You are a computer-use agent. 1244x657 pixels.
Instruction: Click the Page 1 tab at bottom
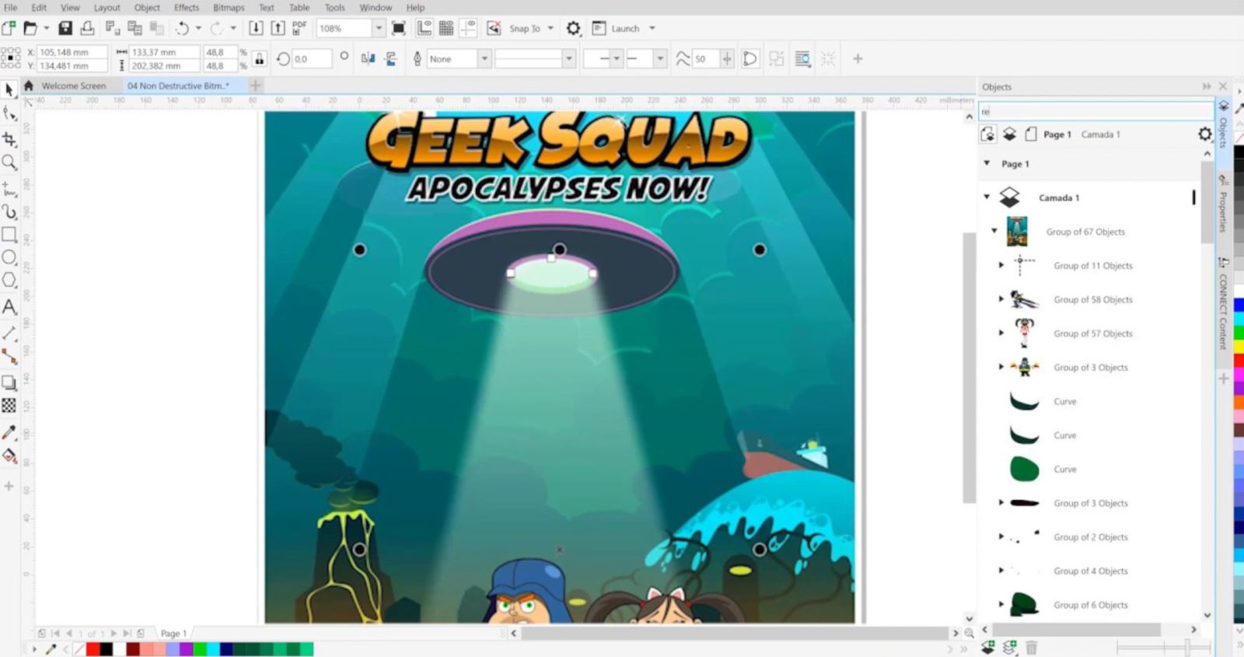coord(173,634)
